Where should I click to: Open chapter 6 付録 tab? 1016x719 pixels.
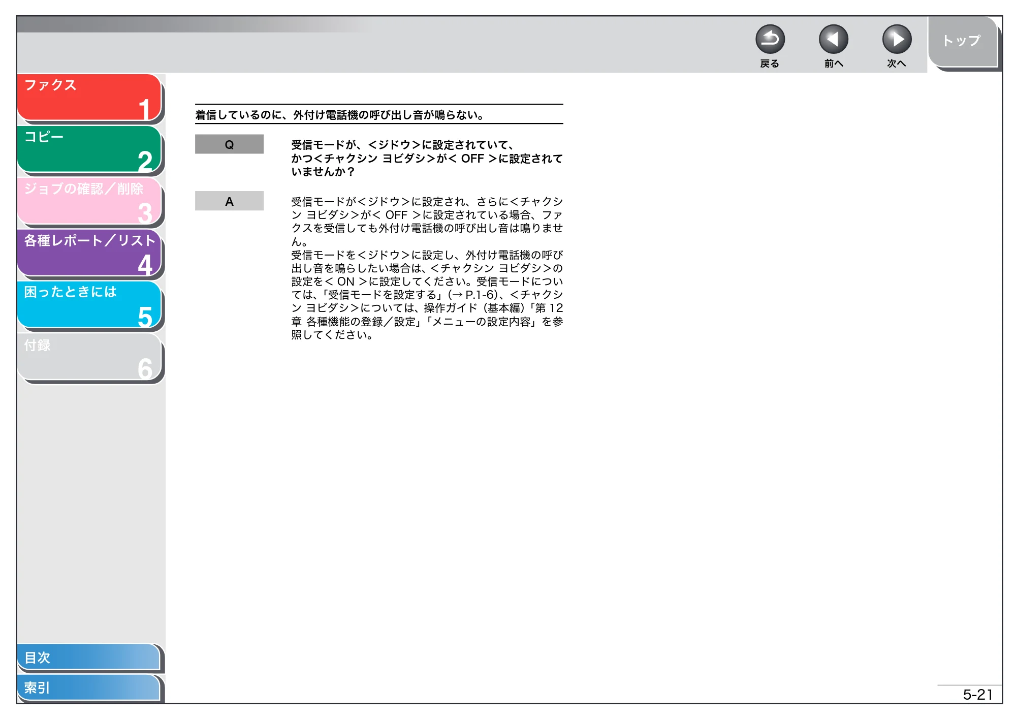tap(89, 356)
